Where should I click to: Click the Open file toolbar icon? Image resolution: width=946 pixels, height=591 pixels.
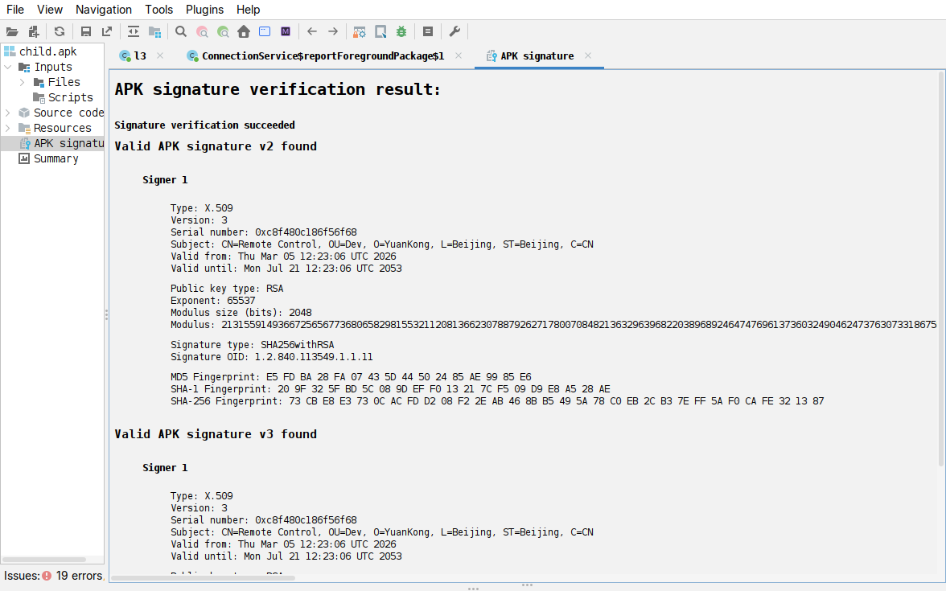click(x=12, y=31)
